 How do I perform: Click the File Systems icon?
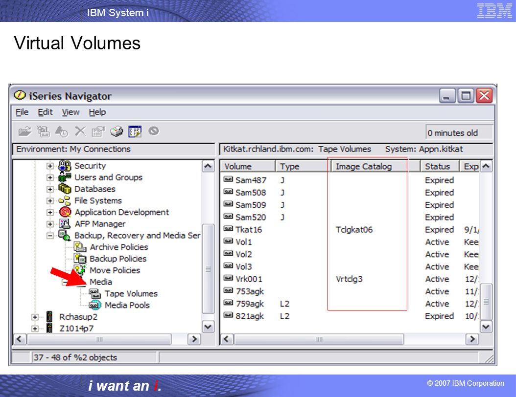[x=65, y=200]
